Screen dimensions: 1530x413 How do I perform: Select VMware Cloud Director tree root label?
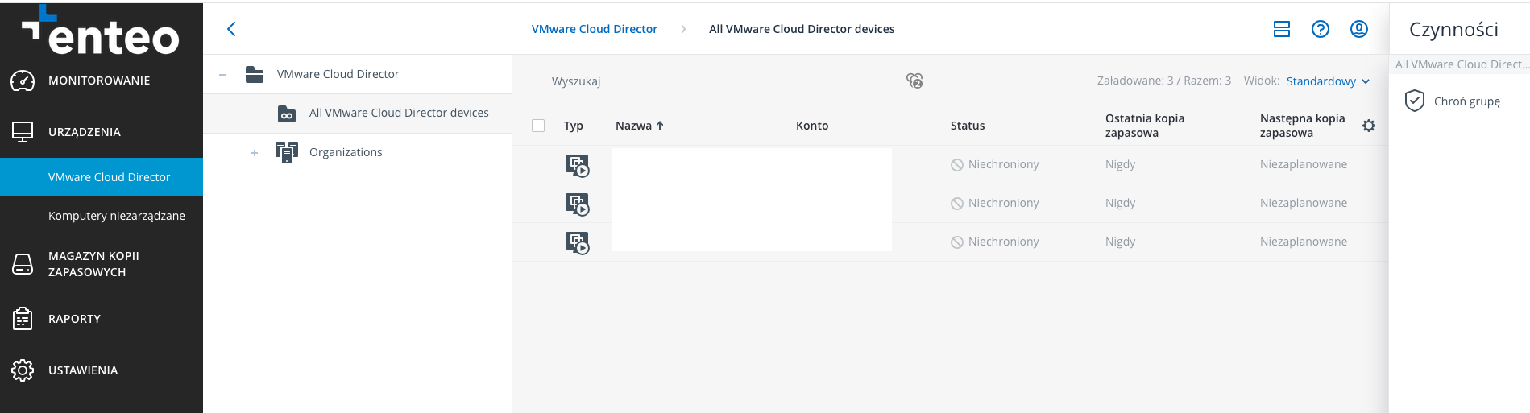(x=338, y=74)
